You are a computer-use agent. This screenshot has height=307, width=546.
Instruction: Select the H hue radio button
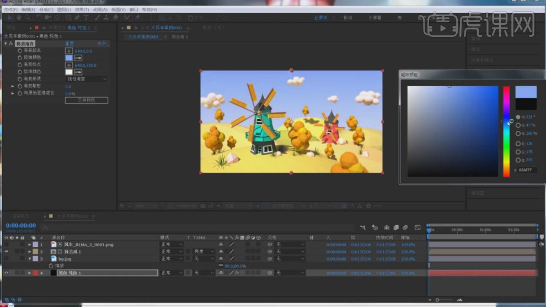tap(518, 117)
